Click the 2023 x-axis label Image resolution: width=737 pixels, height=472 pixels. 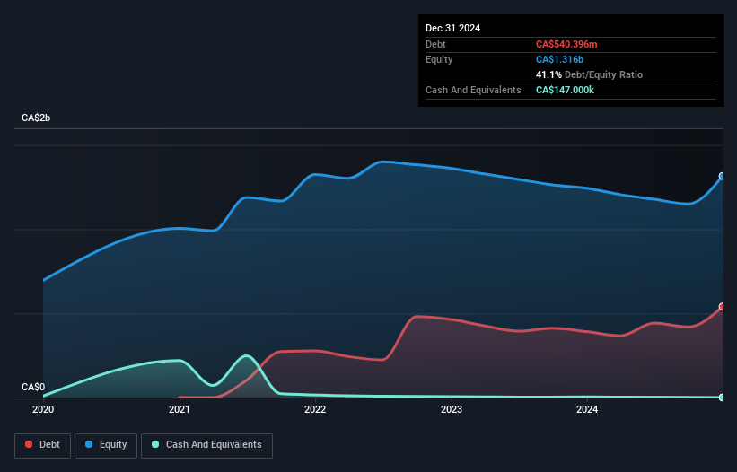coord(452,409)
